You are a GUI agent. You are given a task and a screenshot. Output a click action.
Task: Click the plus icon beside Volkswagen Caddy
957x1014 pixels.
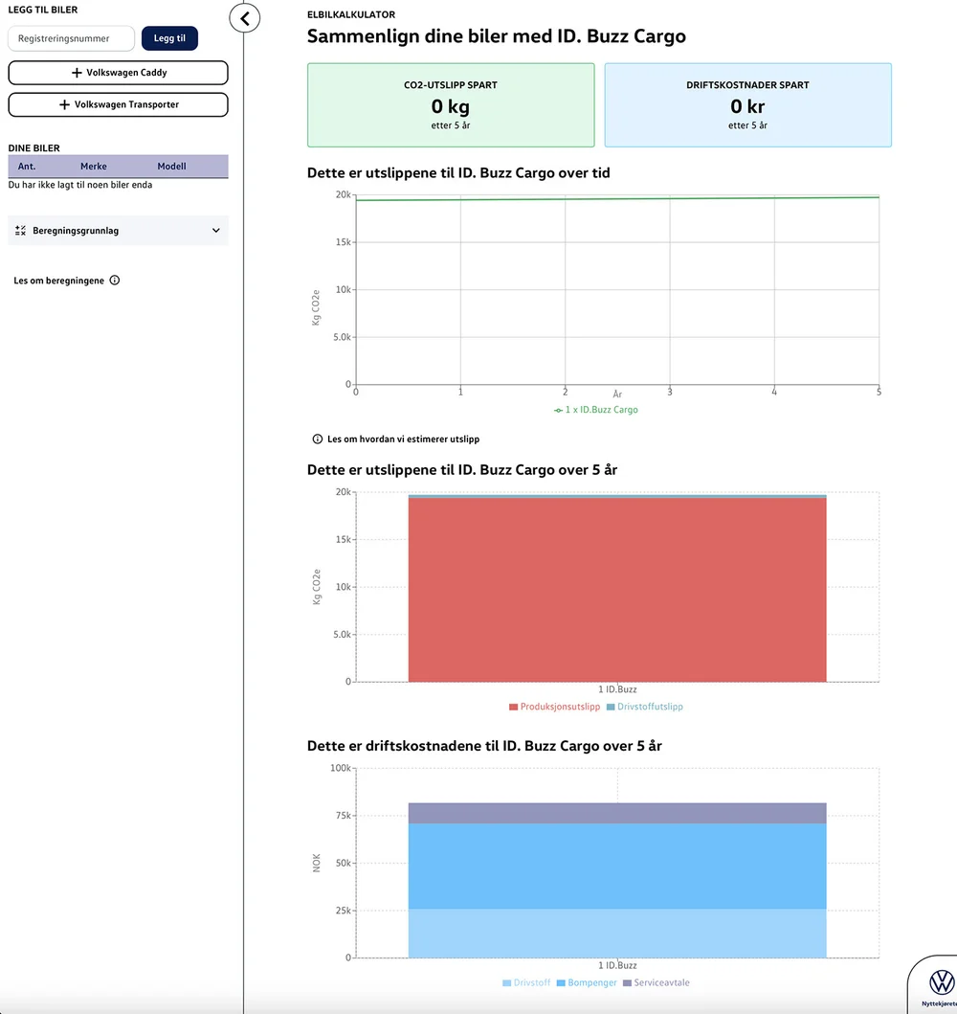(77, 73)
